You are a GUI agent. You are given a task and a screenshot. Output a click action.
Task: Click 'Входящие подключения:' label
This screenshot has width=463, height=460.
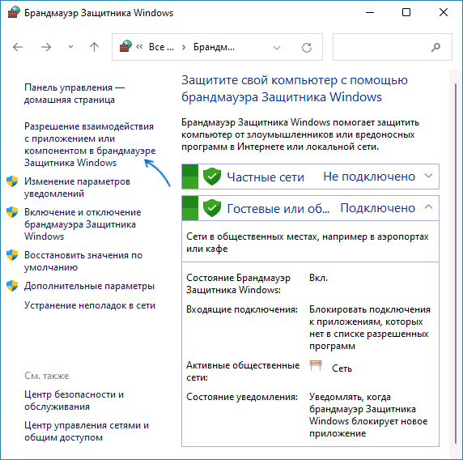[x=242, y=309]
